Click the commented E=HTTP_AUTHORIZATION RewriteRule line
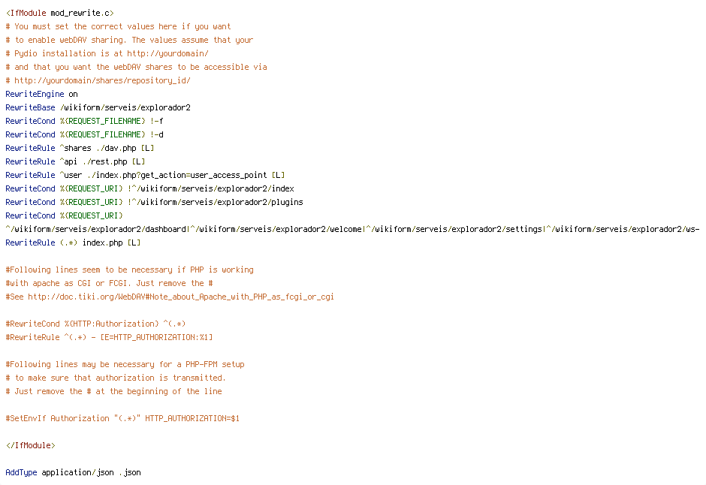Image resolution: width=706 pixels, height=485 pixels. (x=109, y=337)
